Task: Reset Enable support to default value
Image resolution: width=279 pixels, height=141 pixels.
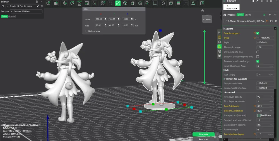Action: [255, 33]
